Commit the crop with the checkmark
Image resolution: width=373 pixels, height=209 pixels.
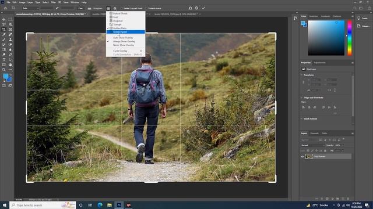[x=203, y=8]
